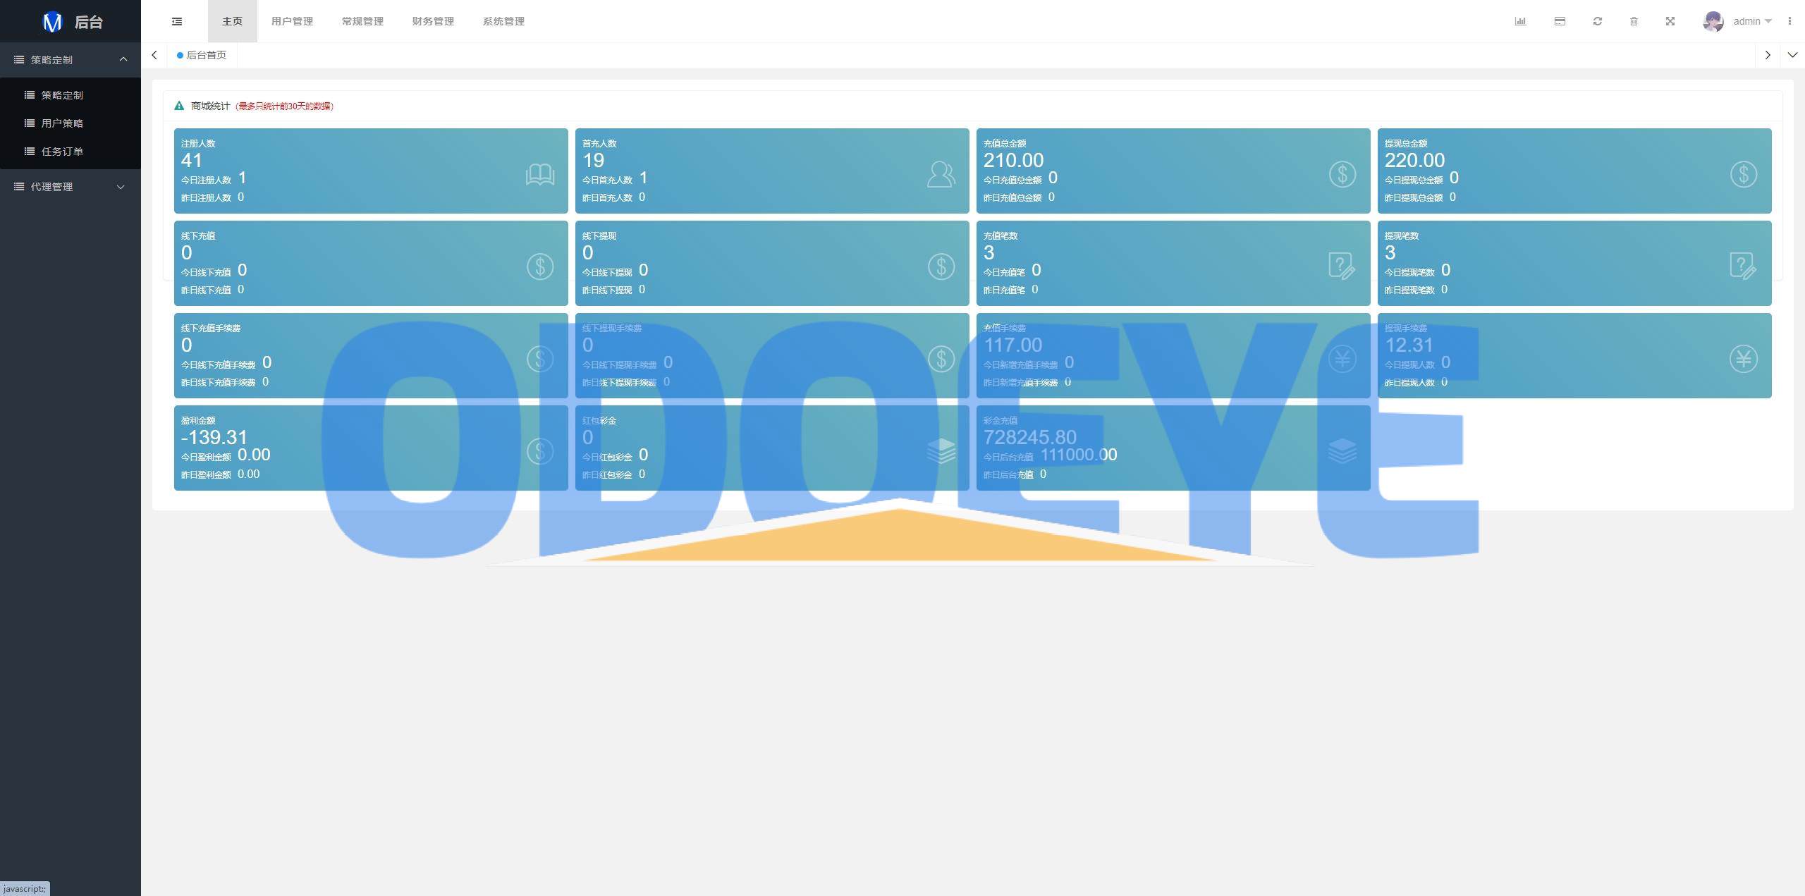The height and width of the screenshot is (896, 1805).
Task: Expand the 策略定制 sidebar section
Action: point(69,59)
